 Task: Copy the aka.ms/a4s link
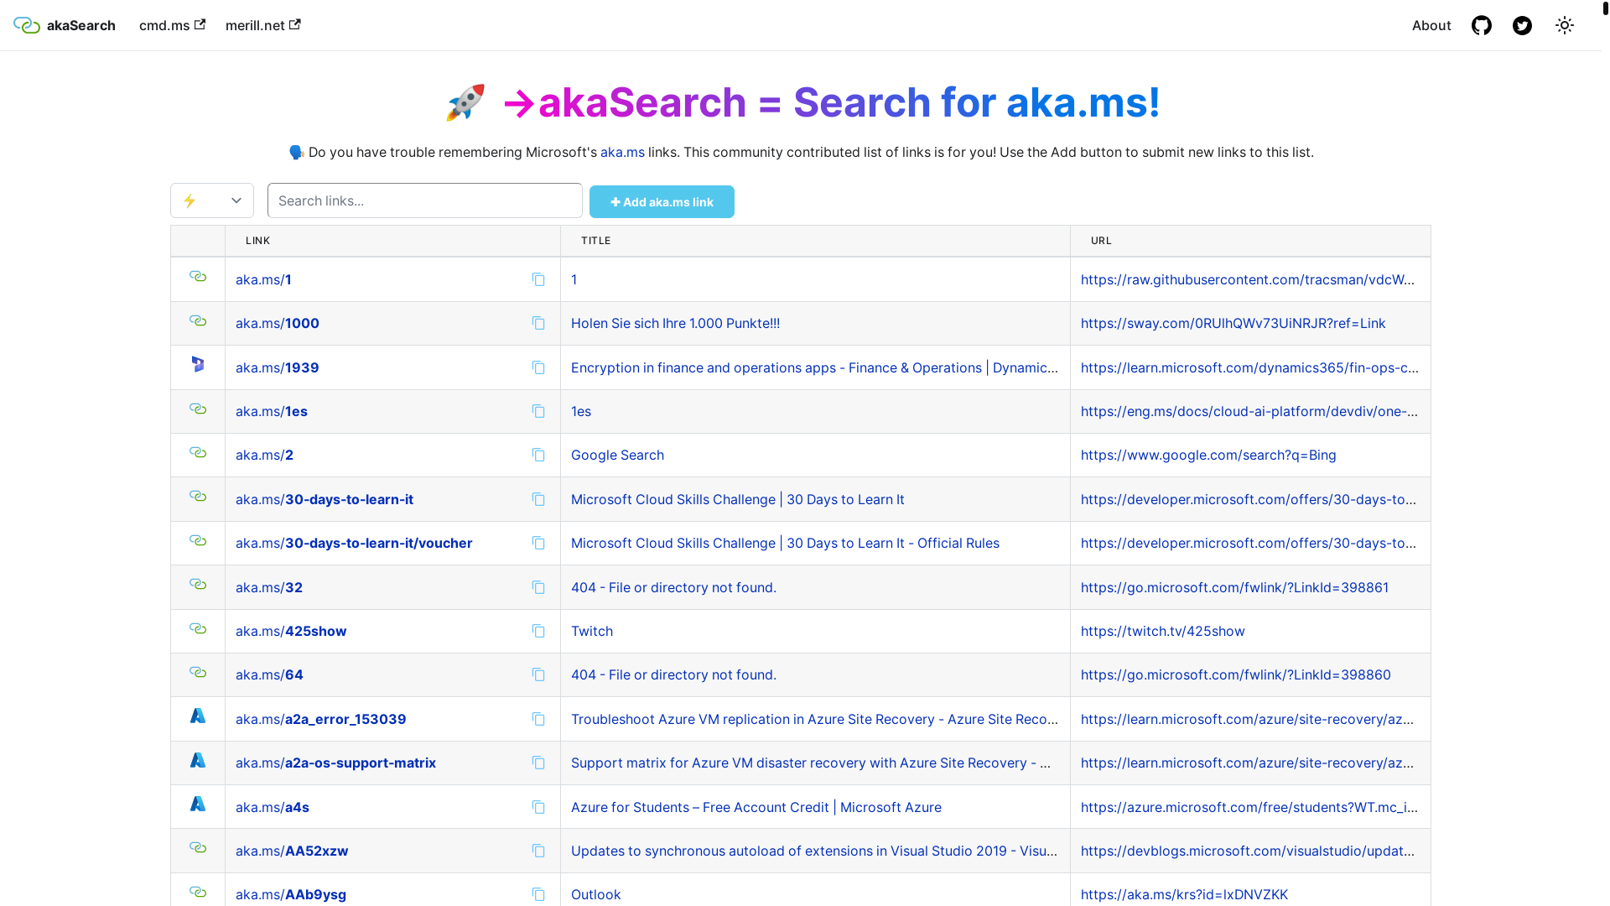click(x=538, y=807)
